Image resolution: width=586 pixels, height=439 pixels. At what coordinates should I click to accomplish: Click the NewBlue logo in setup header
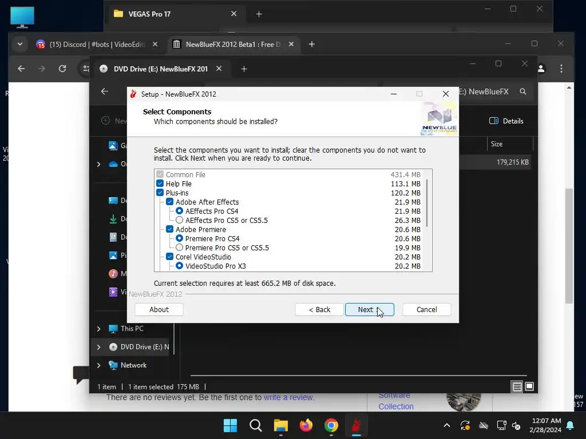point(439,118)
